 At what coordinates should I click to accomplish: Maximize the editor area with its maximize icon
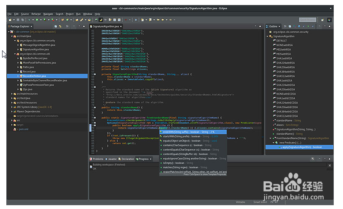(x=261, y=26)
